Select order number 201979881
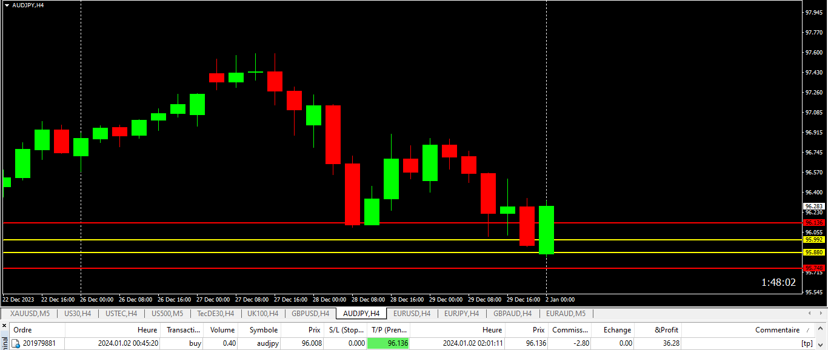This screenshot has width=828, height=350. [x=39, y=343]
